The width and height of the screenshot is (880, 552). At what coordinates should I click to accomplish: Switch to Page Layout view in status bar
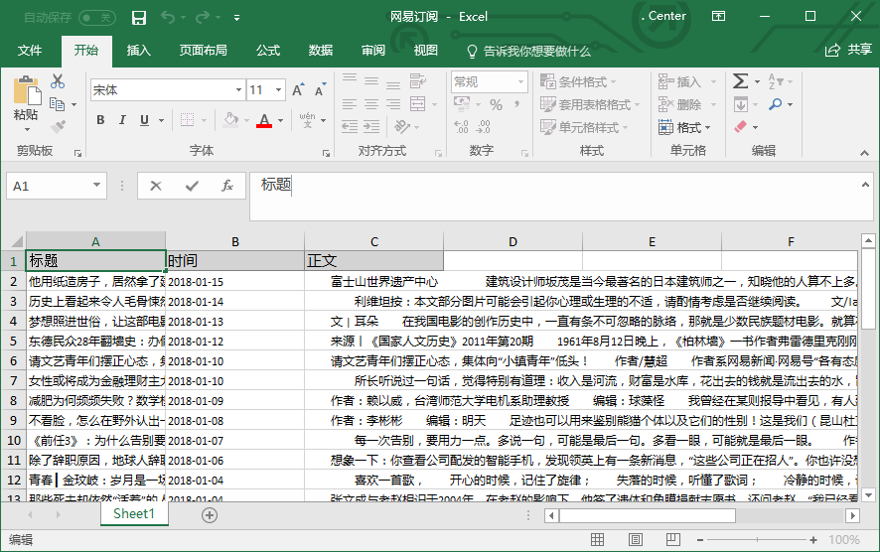click(636, 540)
